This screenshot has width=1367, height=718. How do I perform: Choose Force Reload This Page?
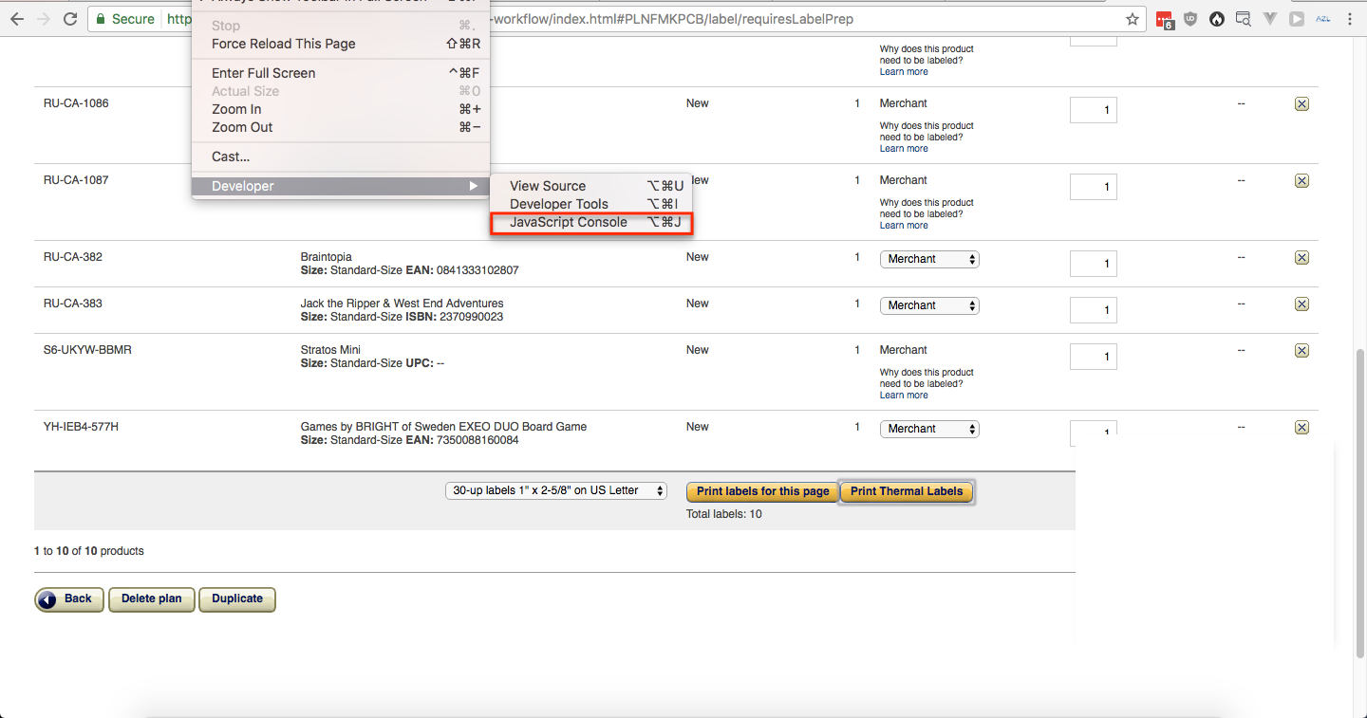tap(341, 44)
